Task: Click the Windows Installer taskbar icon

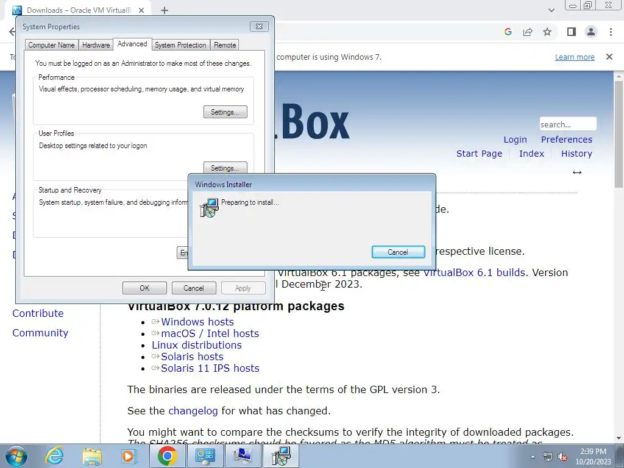Action: pyautogui.click(x=281, y=456)
